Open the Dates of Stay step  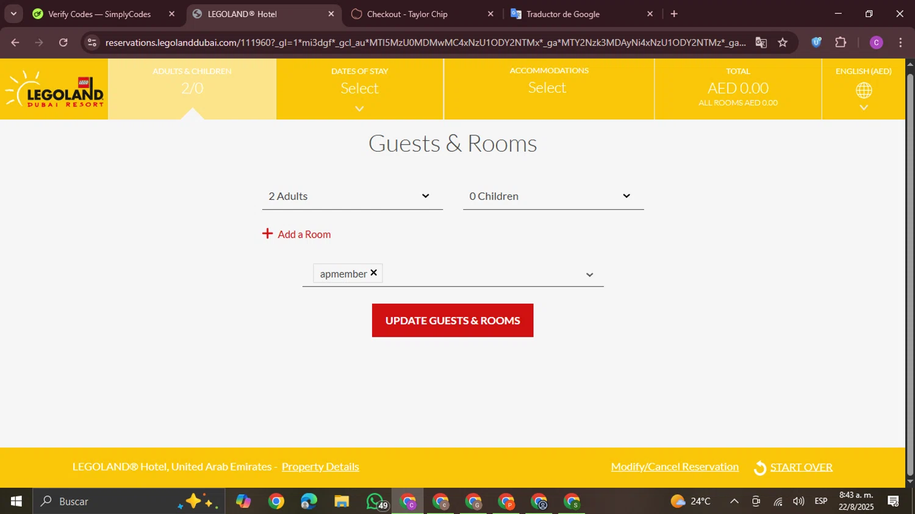tap(360, 89)
